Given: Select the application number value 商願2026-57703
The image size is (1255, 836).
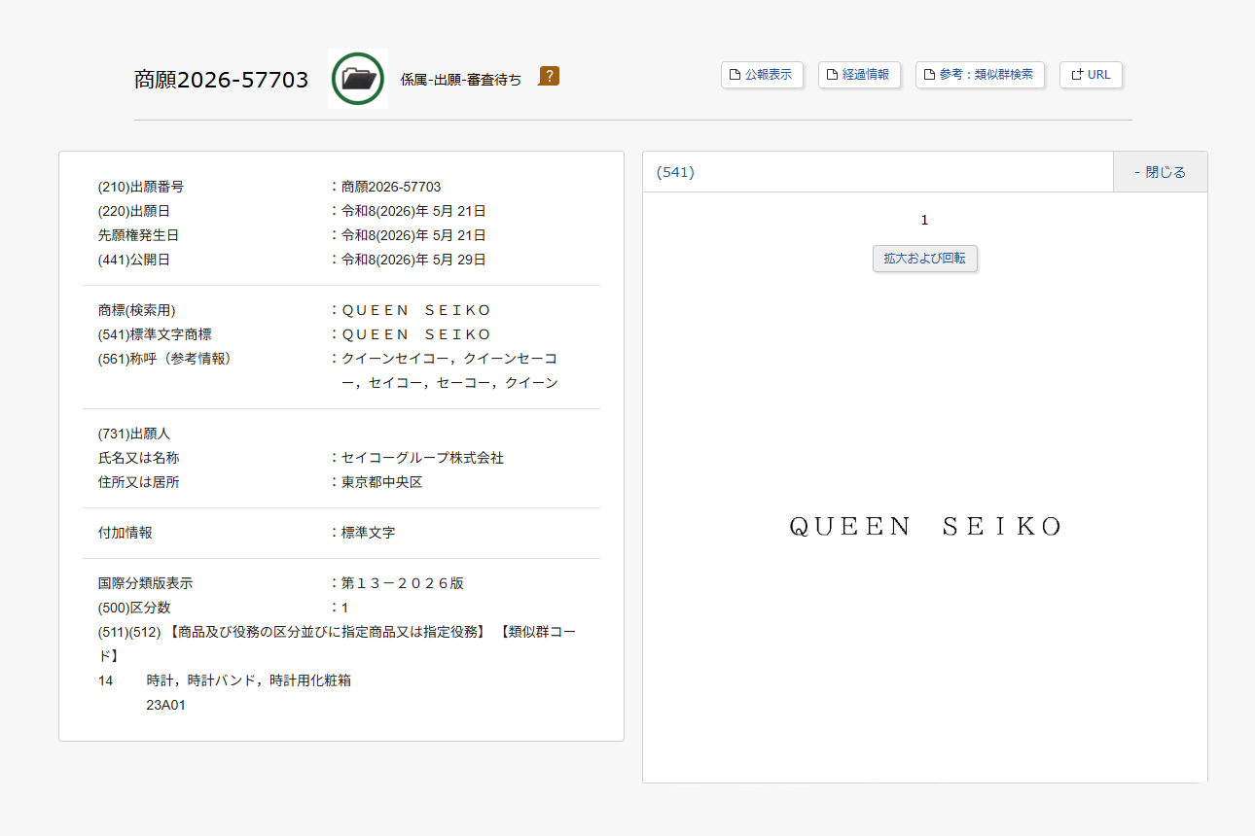Looking at the screenshot, I should (391, 187).
